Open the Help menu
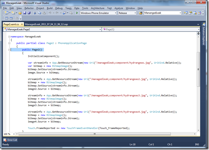The image size is (209, 150). point(140,8)
